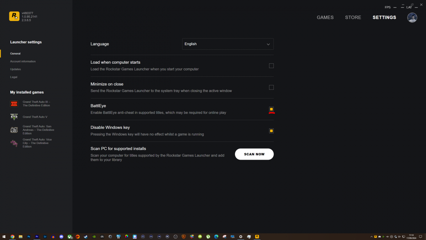Image resolution: width=426 pixels, height=240 pixels.
Task: Open the Language dropdown
Action: tap(228, 44)
